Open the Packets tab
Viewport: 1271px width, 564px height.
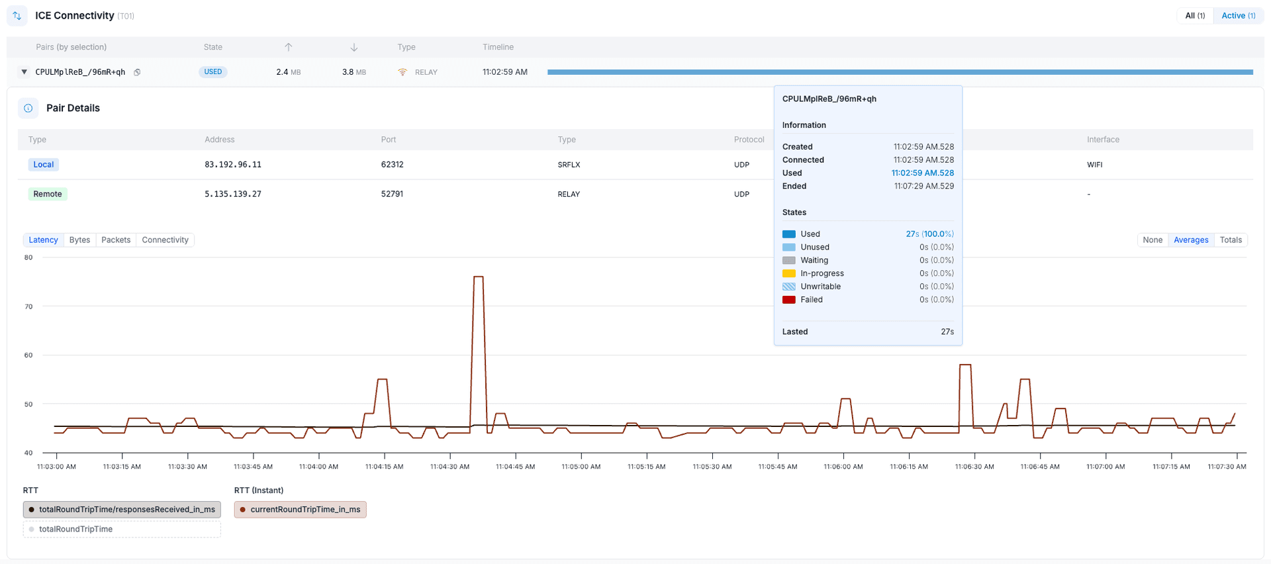click(116, 240)
